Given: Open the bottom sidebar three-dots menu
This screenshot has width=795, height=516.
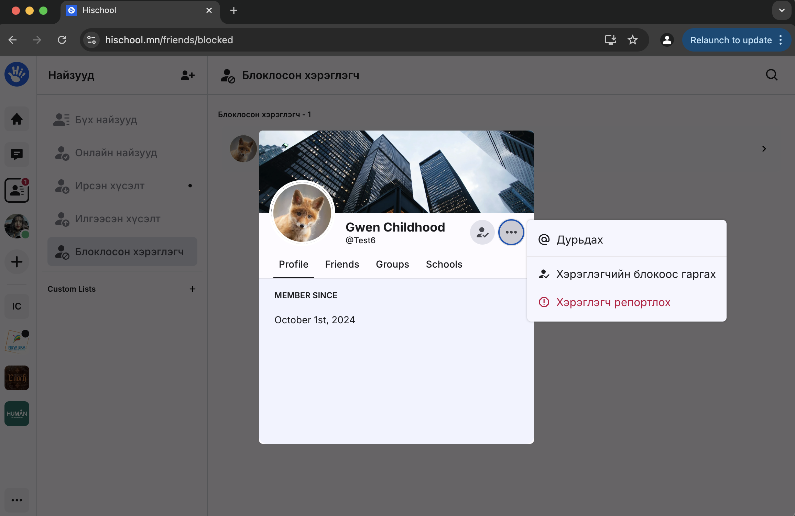Looking at the screenshot, I should click(x=17, y=500).
